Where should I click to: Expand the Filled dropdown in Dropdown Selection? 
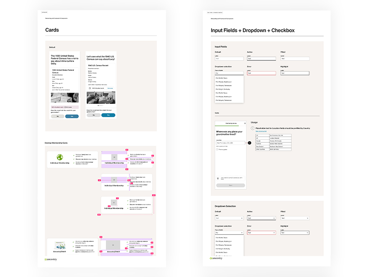tap(295, 218)
